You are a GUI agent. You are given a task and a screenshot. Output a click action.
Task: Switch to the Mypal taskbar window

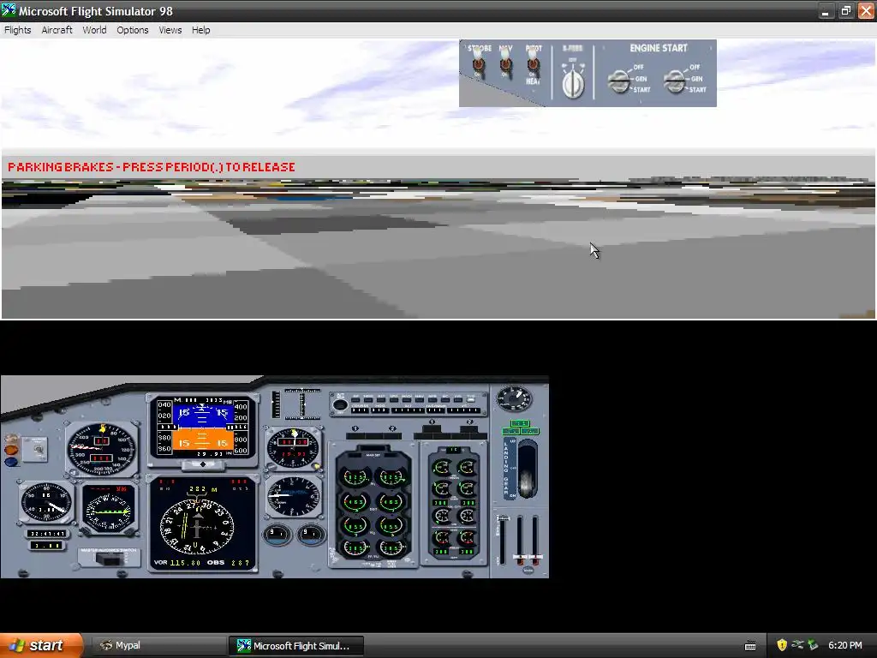point(158,646)
